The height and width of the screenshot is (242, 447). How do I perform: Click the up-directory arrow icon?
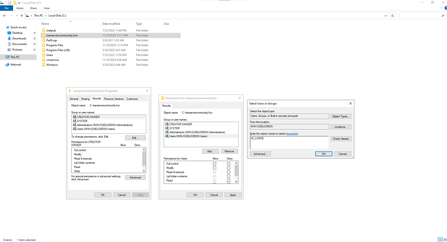click(x=22, y=16)
